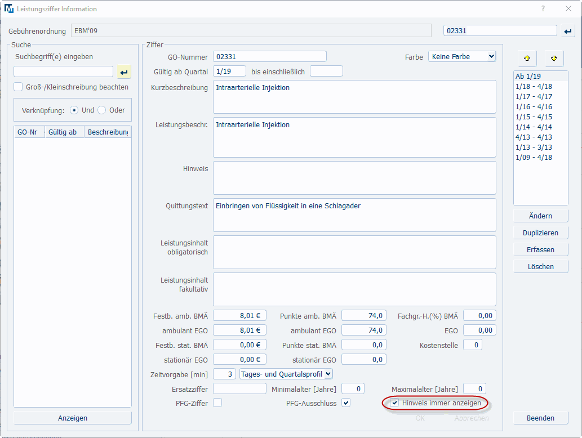Click the Ändern button

coord(540,216)
